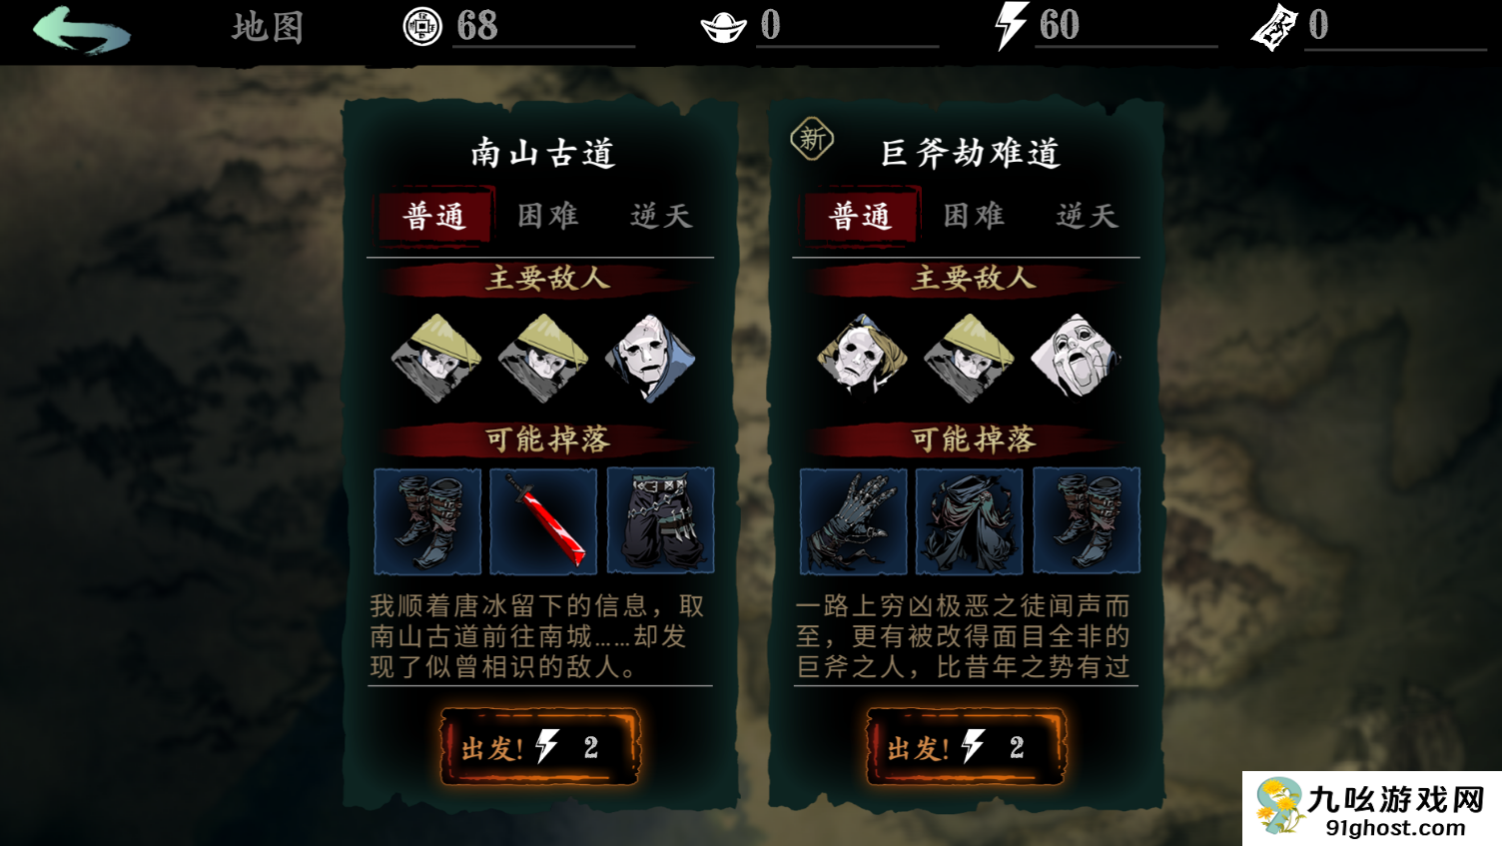Choose 普通 difficulty for 巨斧劫难道

point(860,217)
